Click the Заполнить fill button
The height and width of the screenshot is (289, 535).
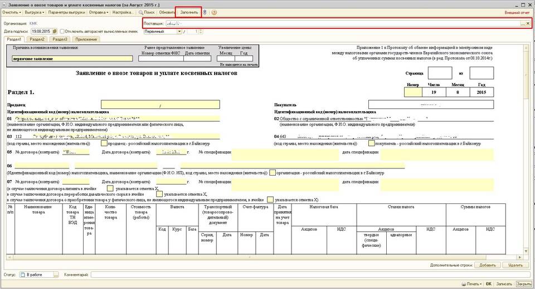(189, 12)
